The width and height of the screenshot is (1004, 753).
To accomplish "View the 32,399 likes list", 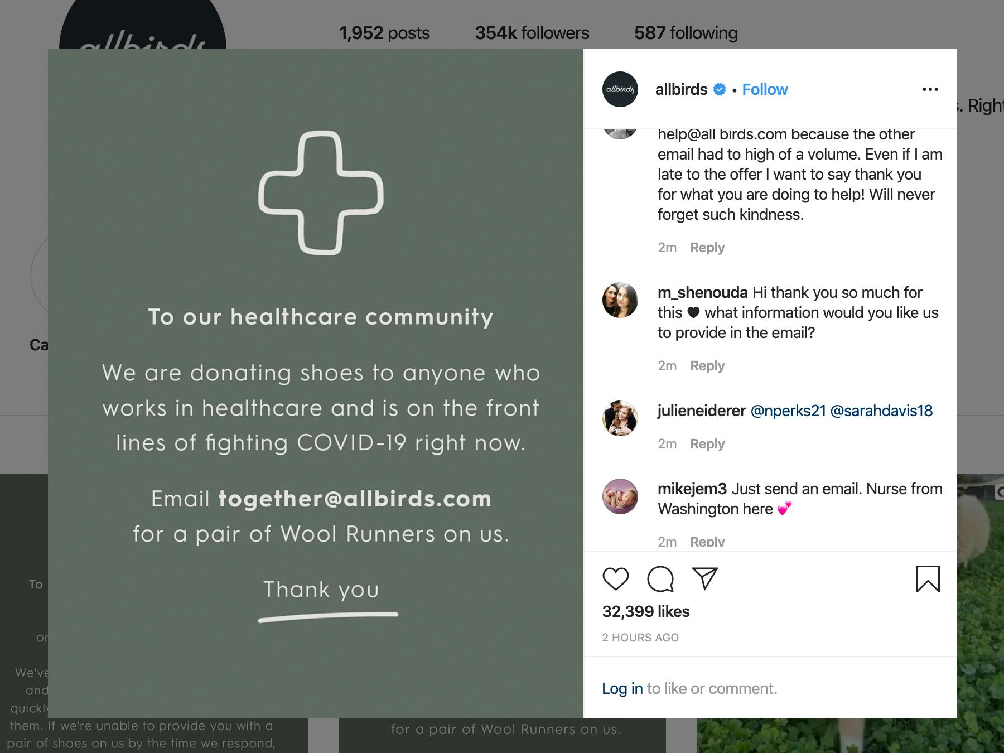I will (646, 612).
